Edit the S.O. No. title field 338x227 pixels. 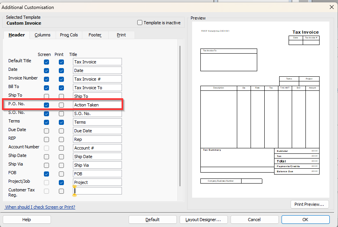tap(97, 113)
